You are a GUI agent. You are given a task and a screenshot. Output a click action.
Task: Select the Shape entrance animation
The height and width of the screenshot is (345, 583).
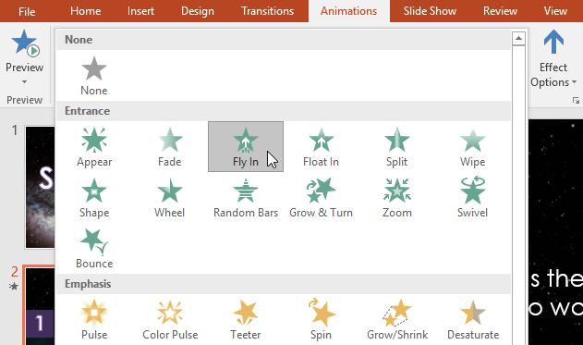pyautogui.click(x=94, y=198)
